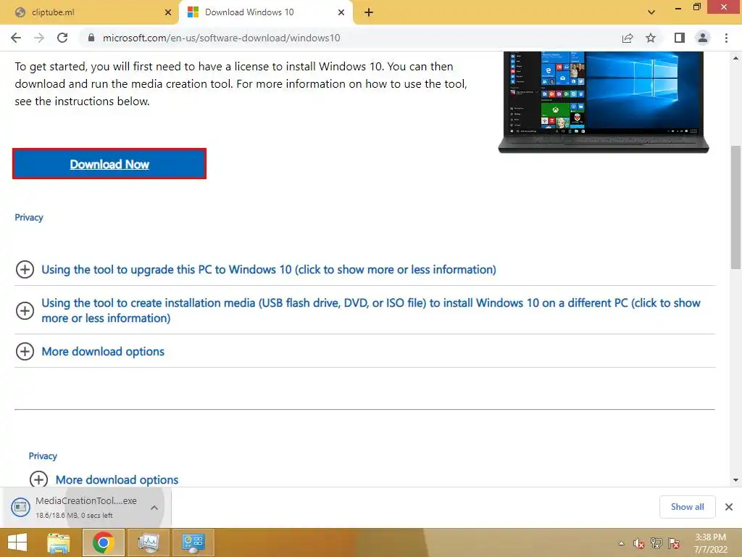Open the downloaded MediaCreationTool exe
742x557 pixels.
[x=75, y=507]
